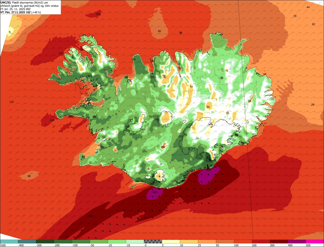Click the 116 value in southern Iceland
The image size is (324, 247).
coord(163,147)
